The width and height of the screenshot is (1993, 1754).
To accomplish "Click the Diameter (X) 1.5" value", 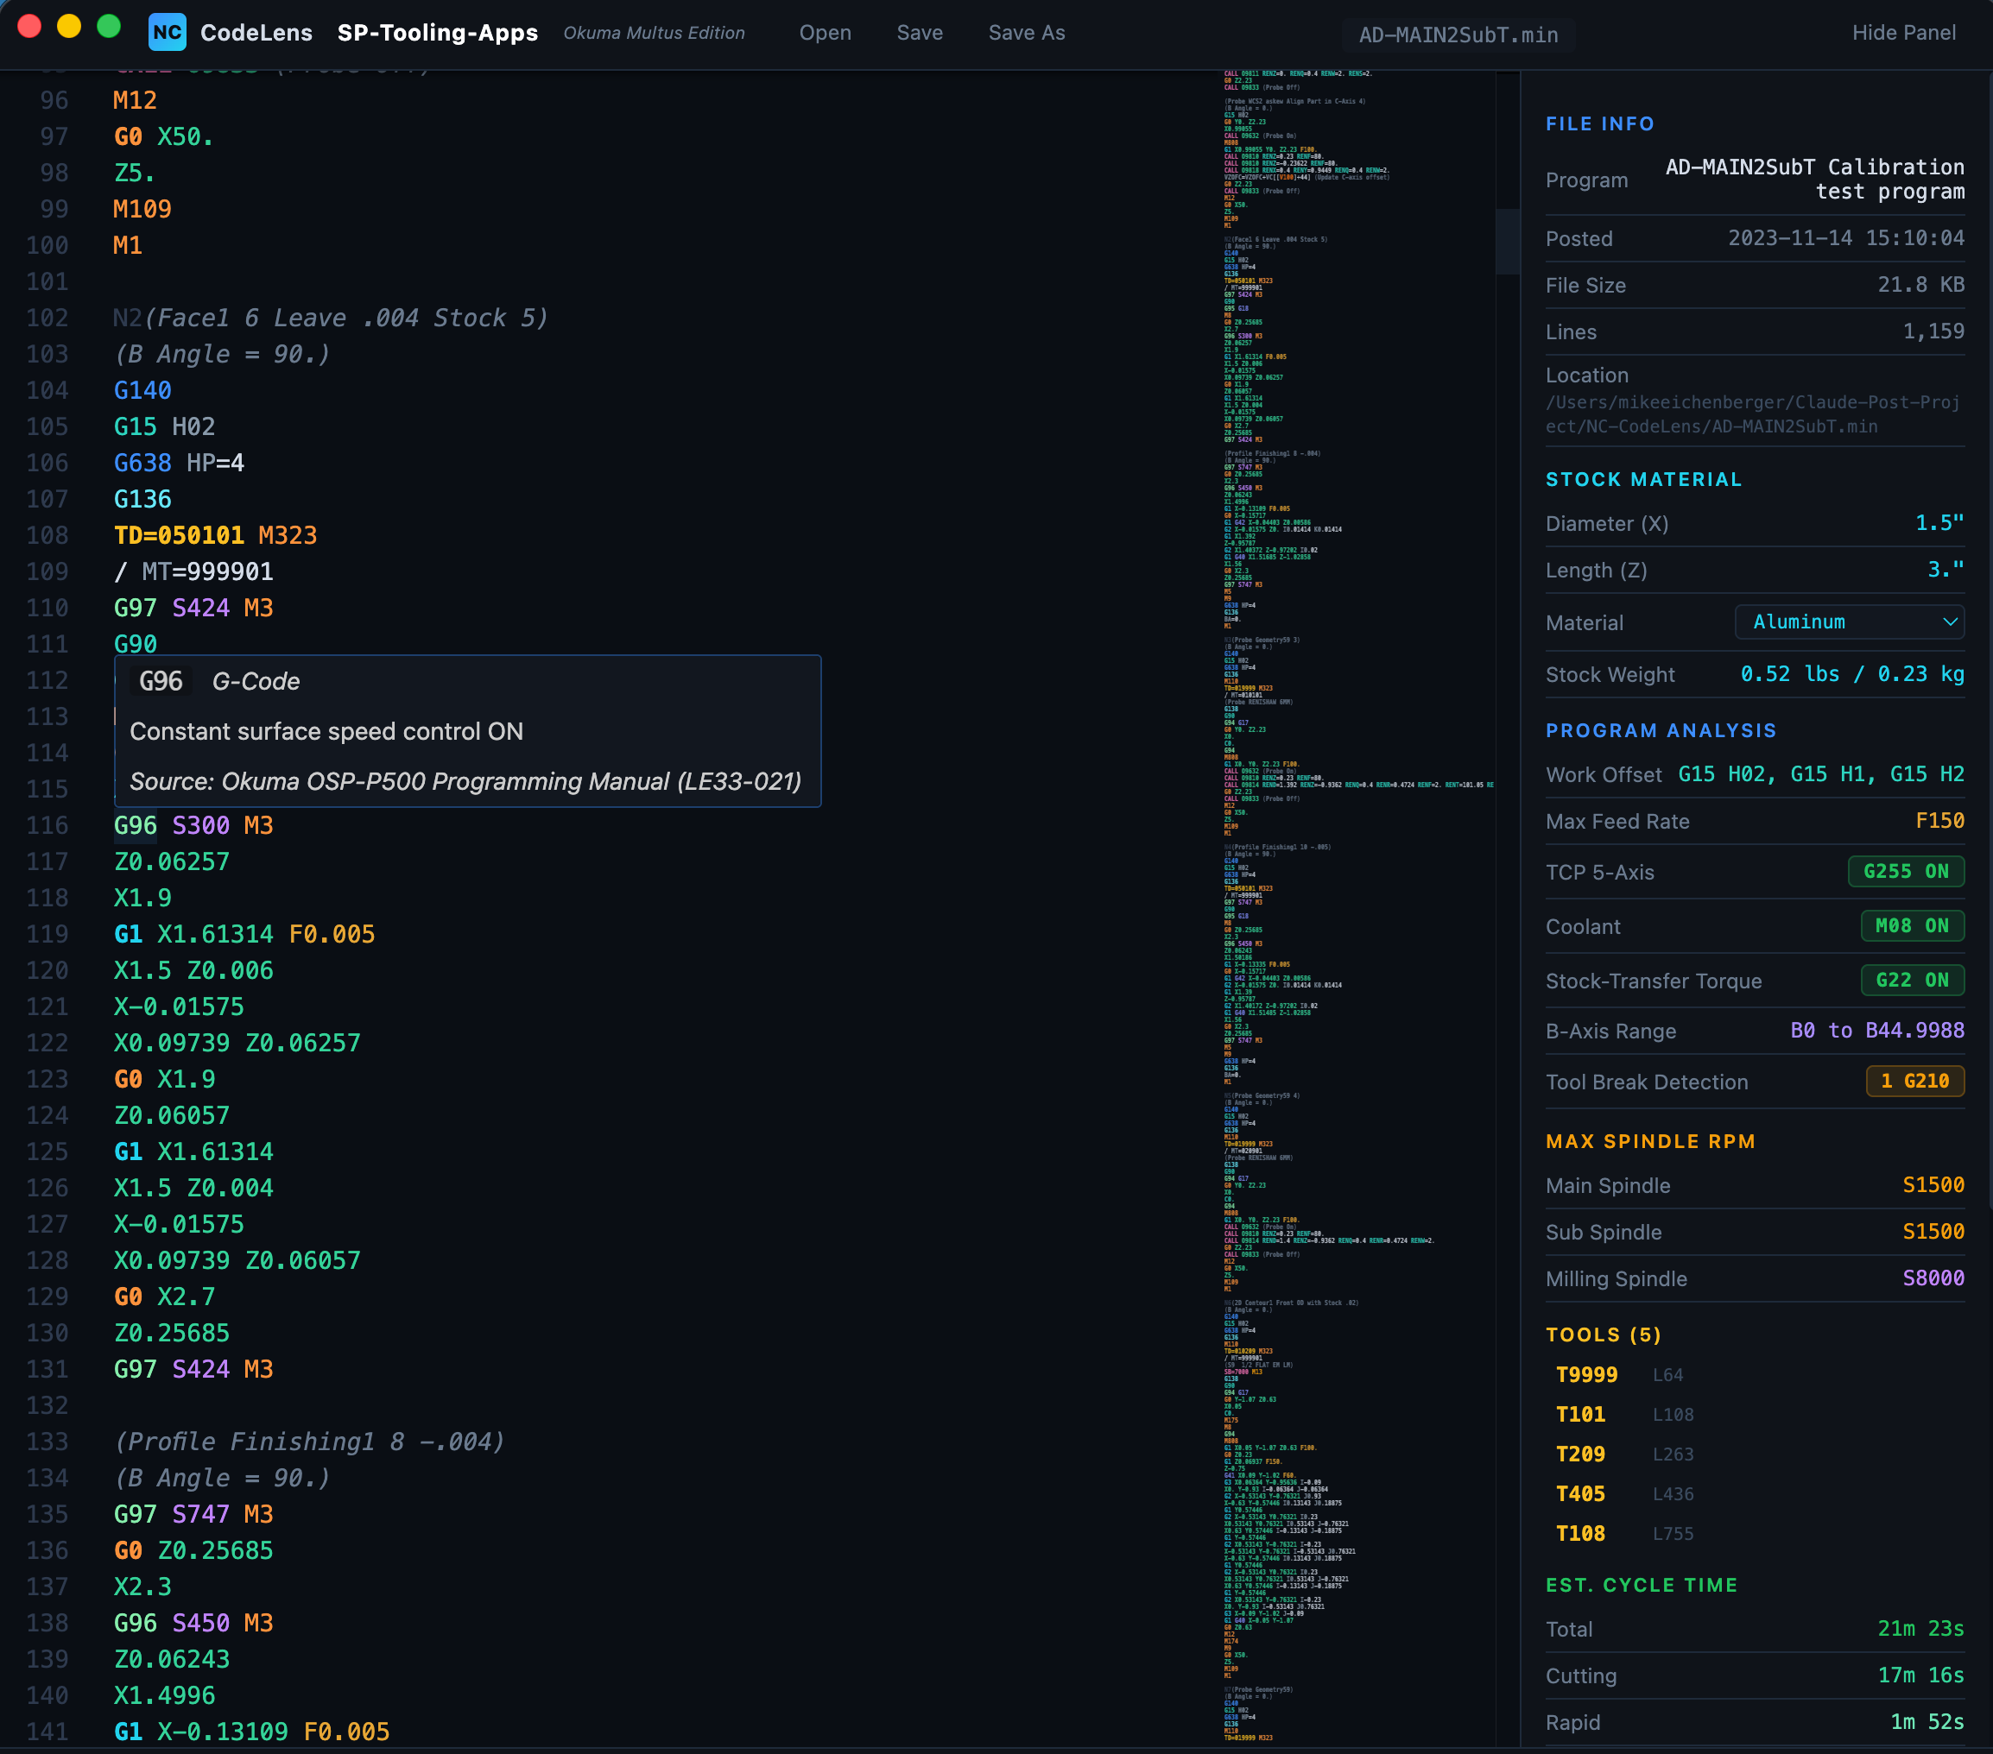I will coord(1939,523).
